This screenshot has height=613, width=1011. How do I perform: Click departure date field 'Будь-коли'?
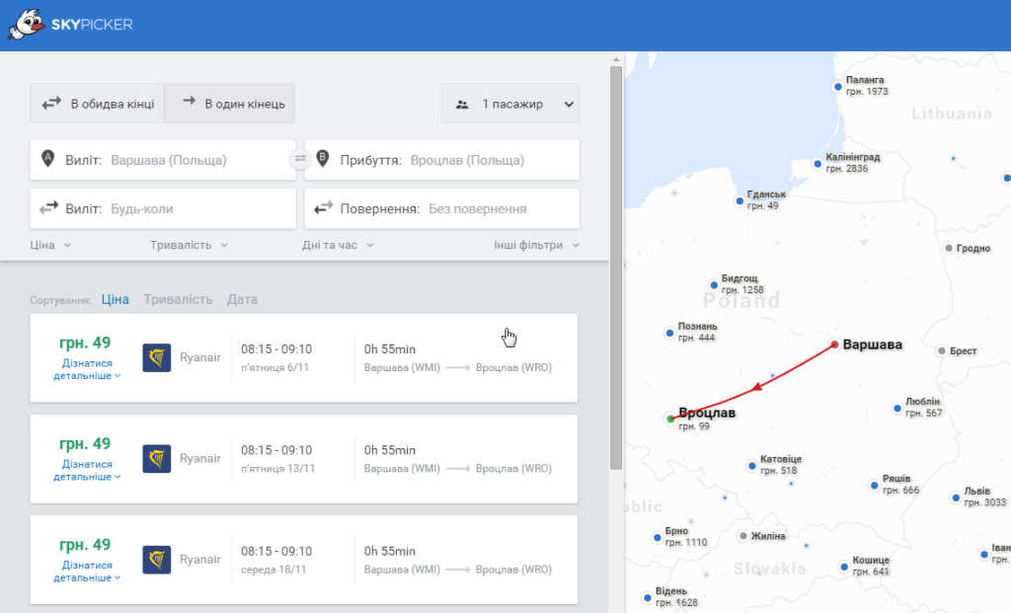point(163,209)
